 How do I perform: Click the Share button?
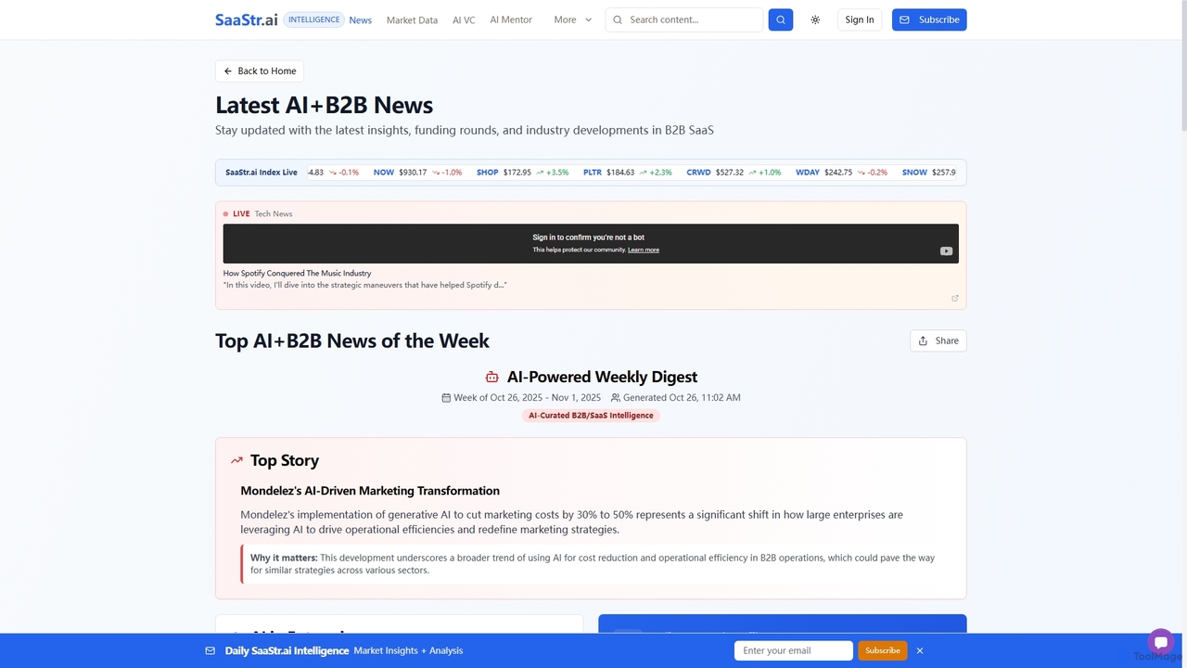tap(938, 341)
